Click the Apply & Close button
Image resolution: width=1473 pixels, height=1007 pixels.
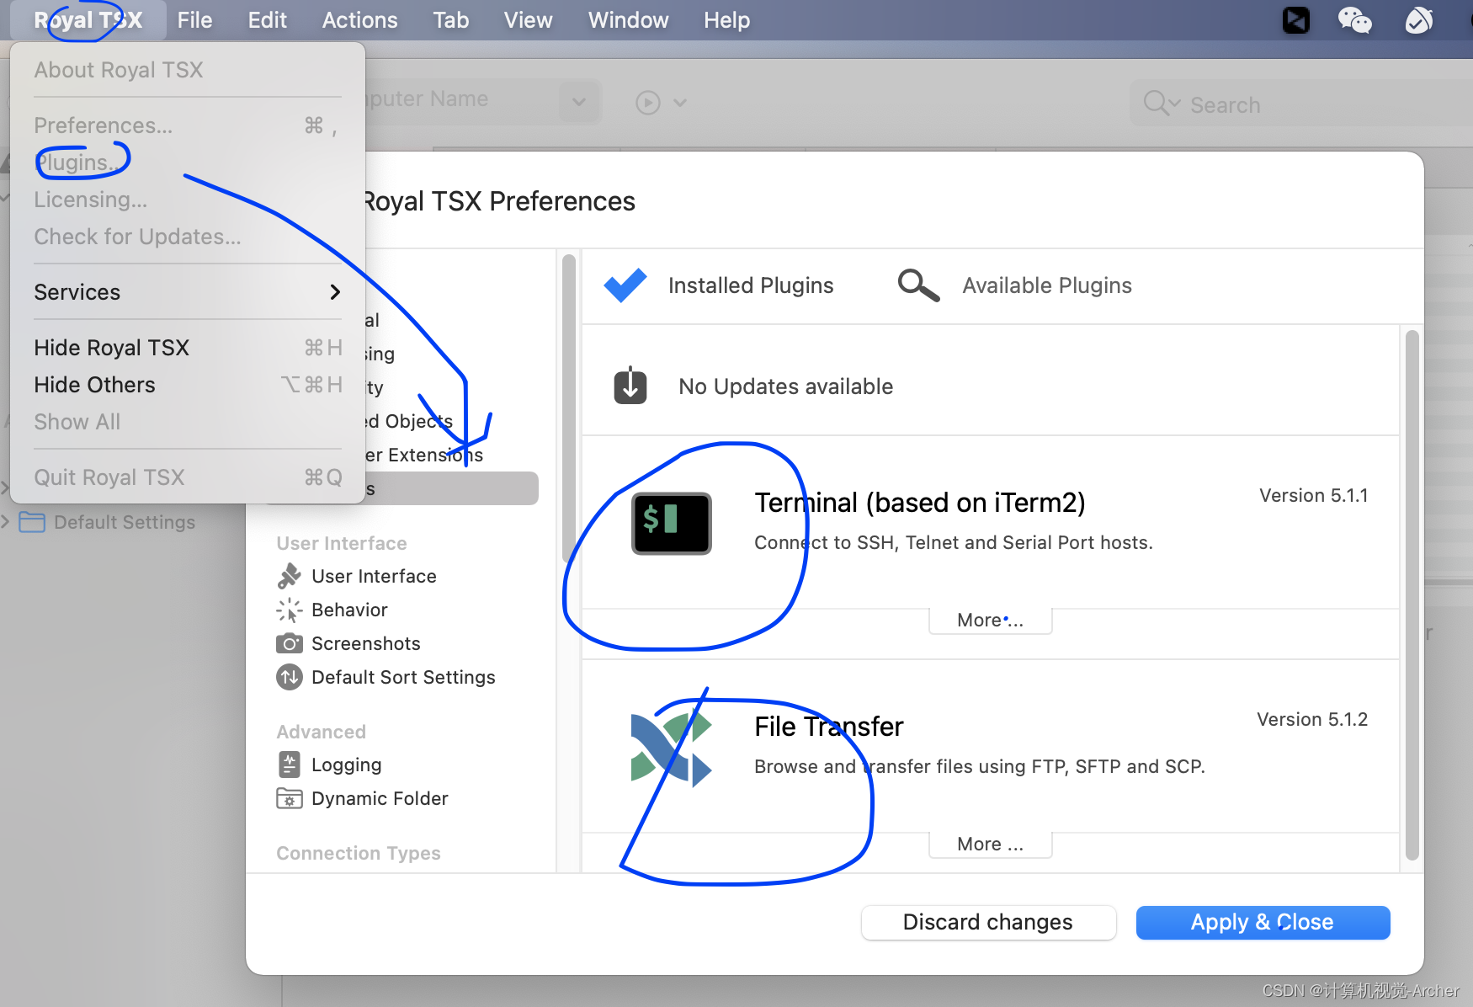pyautogui.click(x=1262, y=922)
